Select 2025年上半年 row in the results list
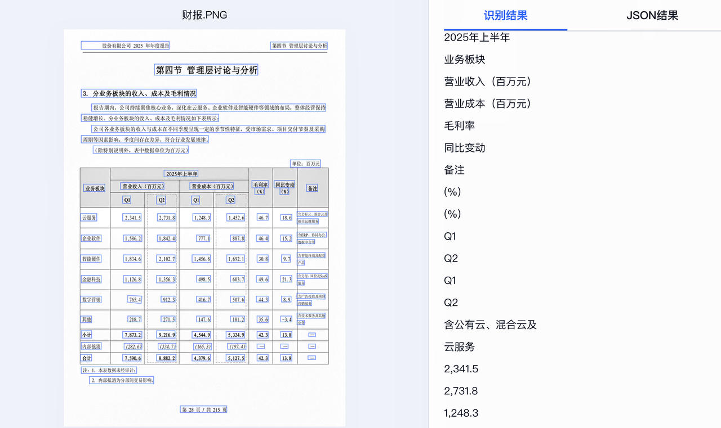The height and width of the screenshot is (428, 721). [x=477, y=37]
